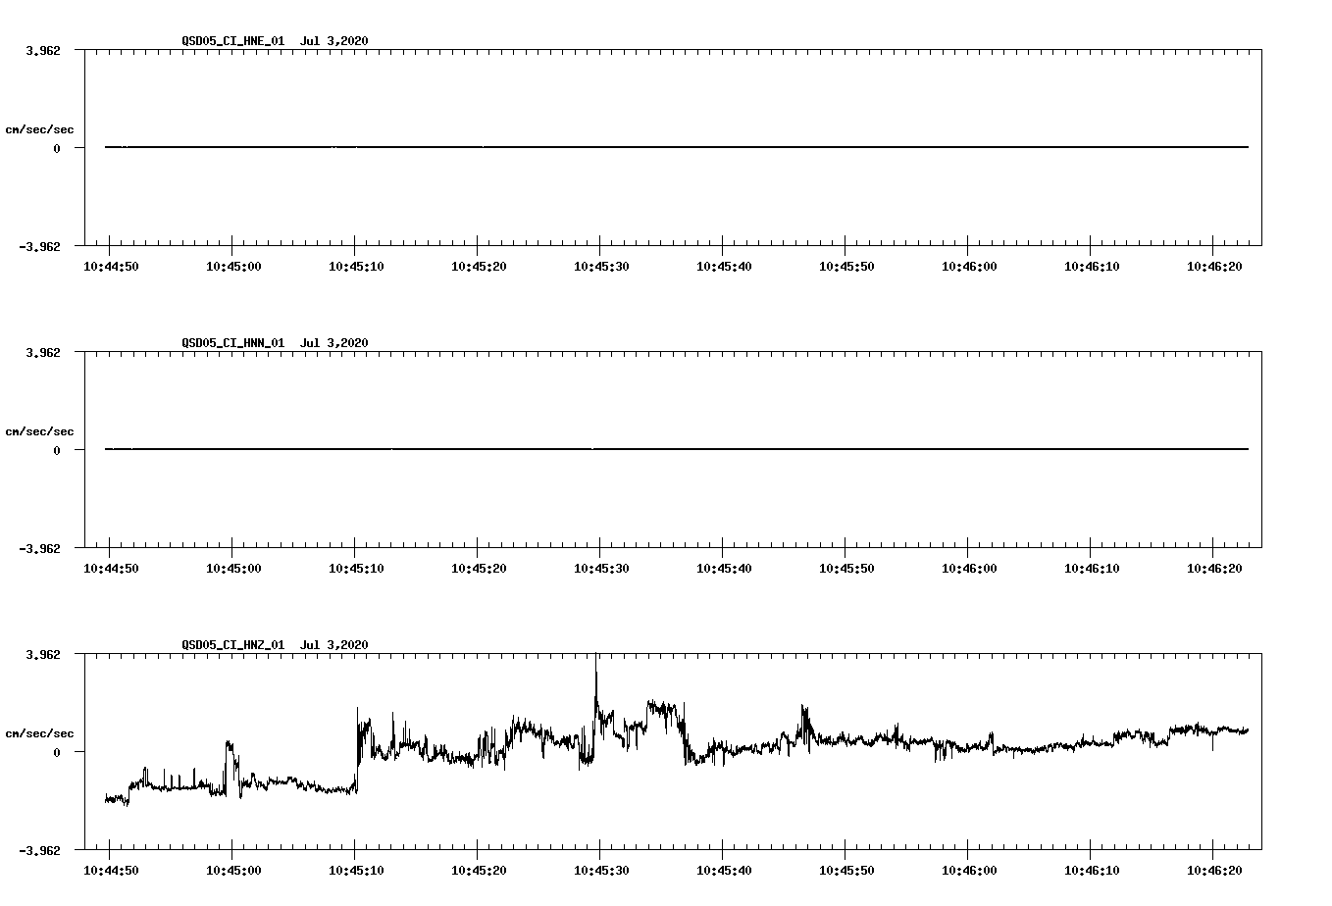The width and height of the screenshot is (1332, 906).
Task: Click the 3.962 upper limit on HNZ plot
Action: coord(42,654)
